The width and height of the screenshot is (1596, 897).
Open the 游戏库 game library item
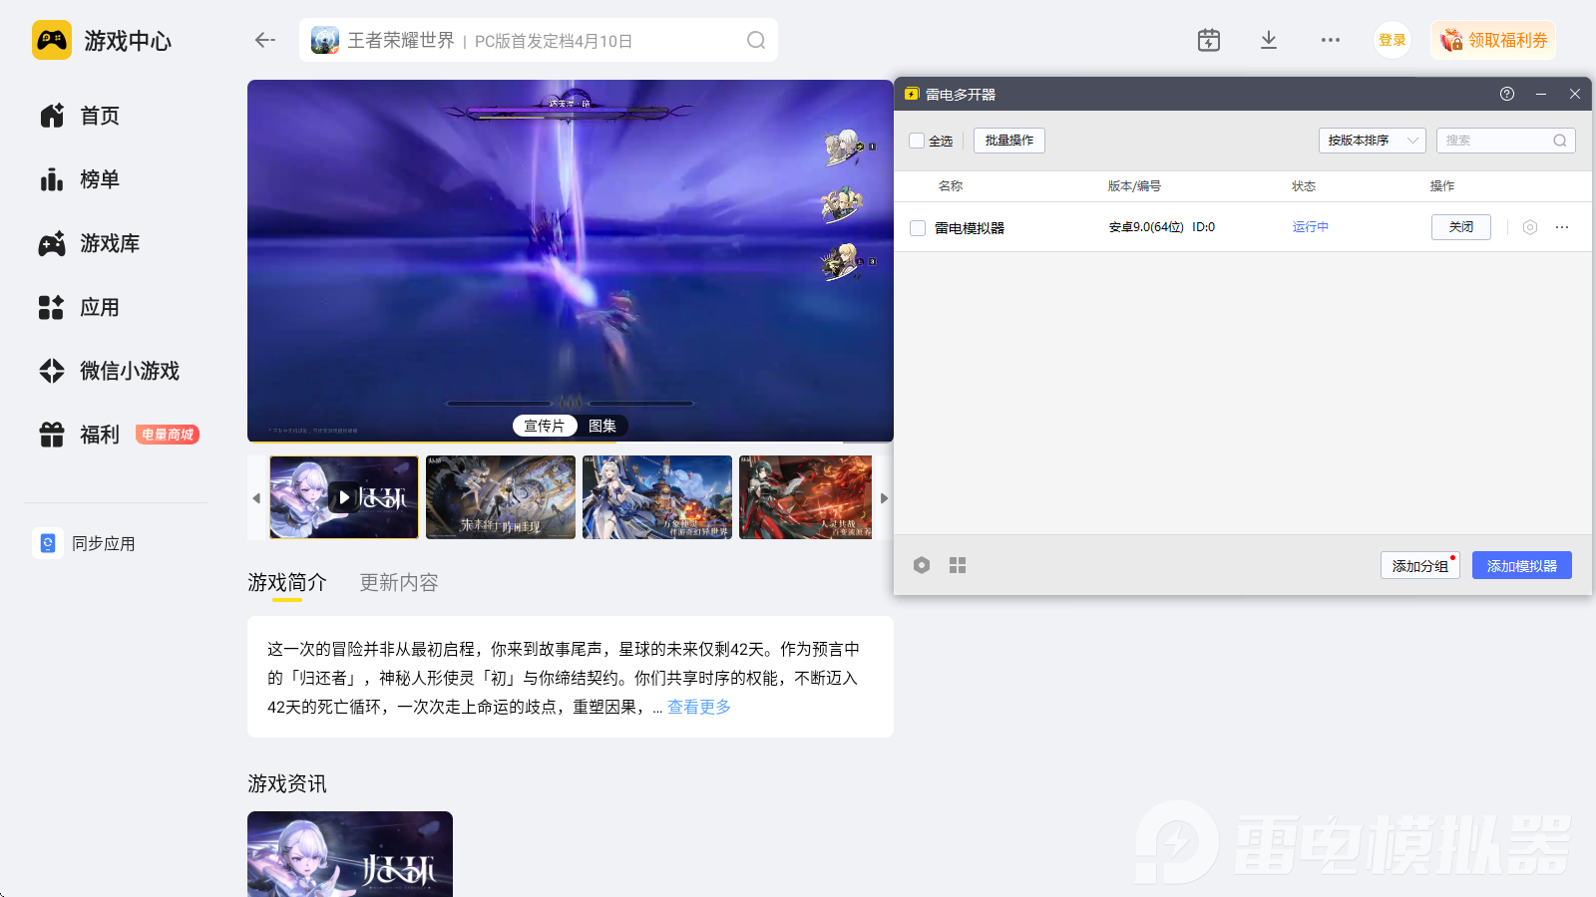90,243
